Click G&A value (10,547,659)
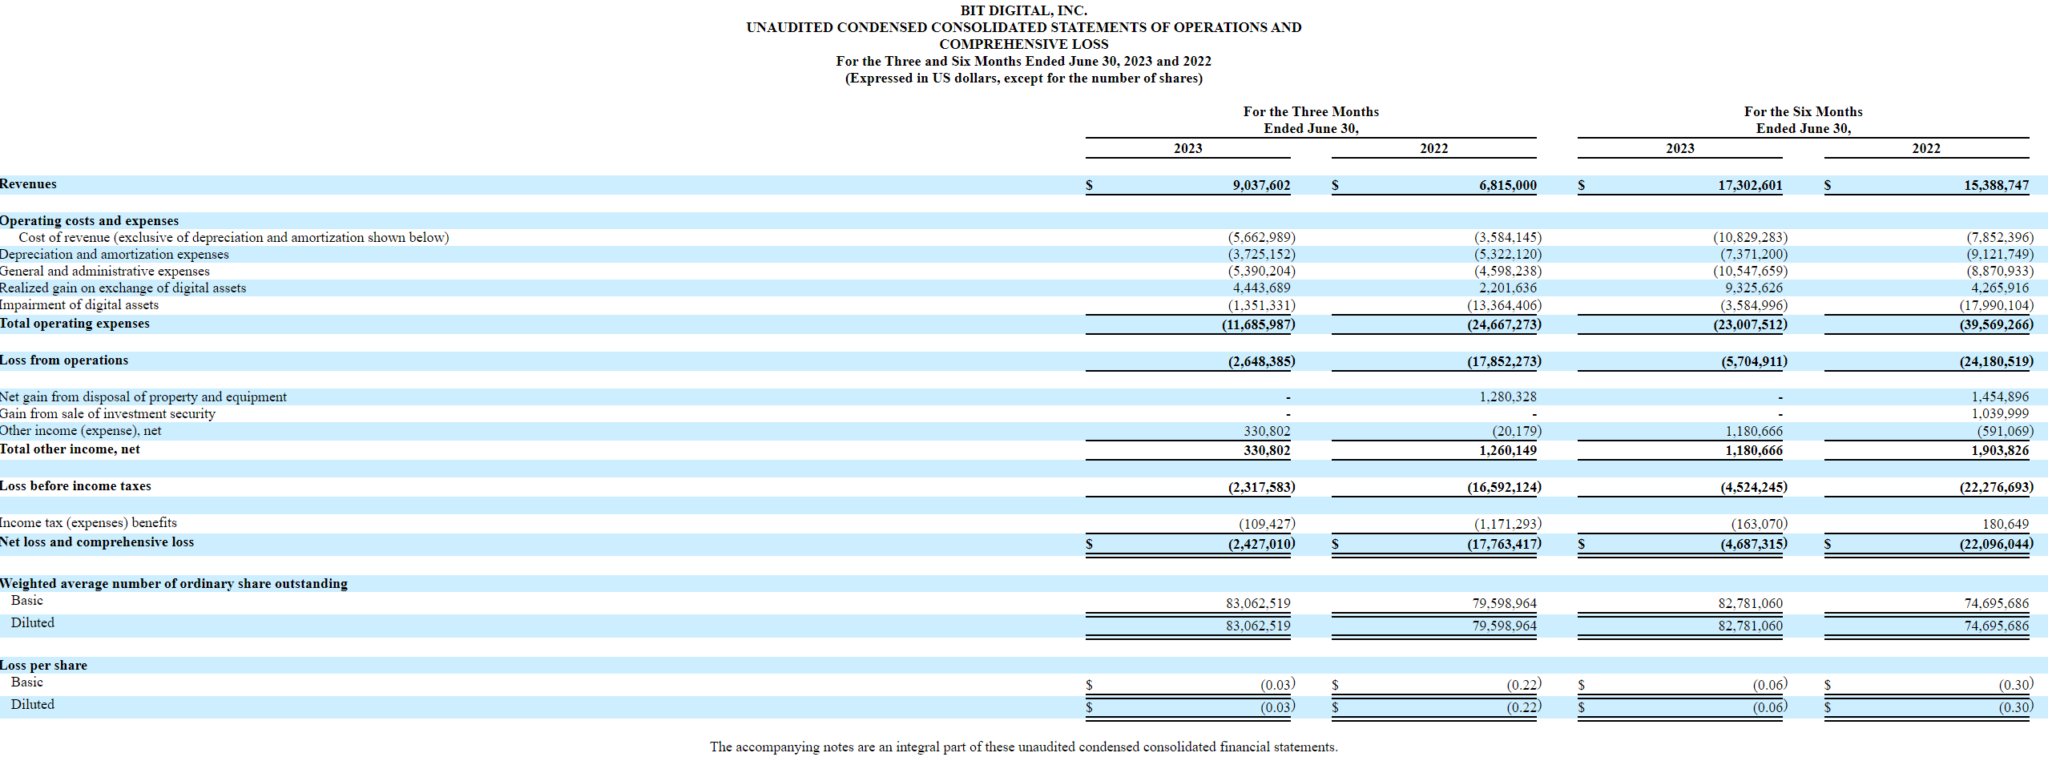2048x781 pixels. (1750, 271)
